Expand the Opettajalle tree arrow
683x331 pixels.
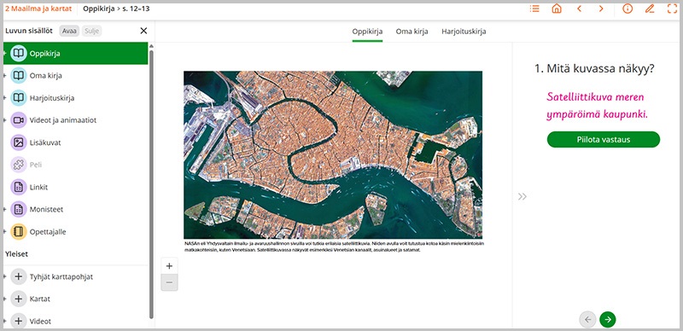click(5, 232)
